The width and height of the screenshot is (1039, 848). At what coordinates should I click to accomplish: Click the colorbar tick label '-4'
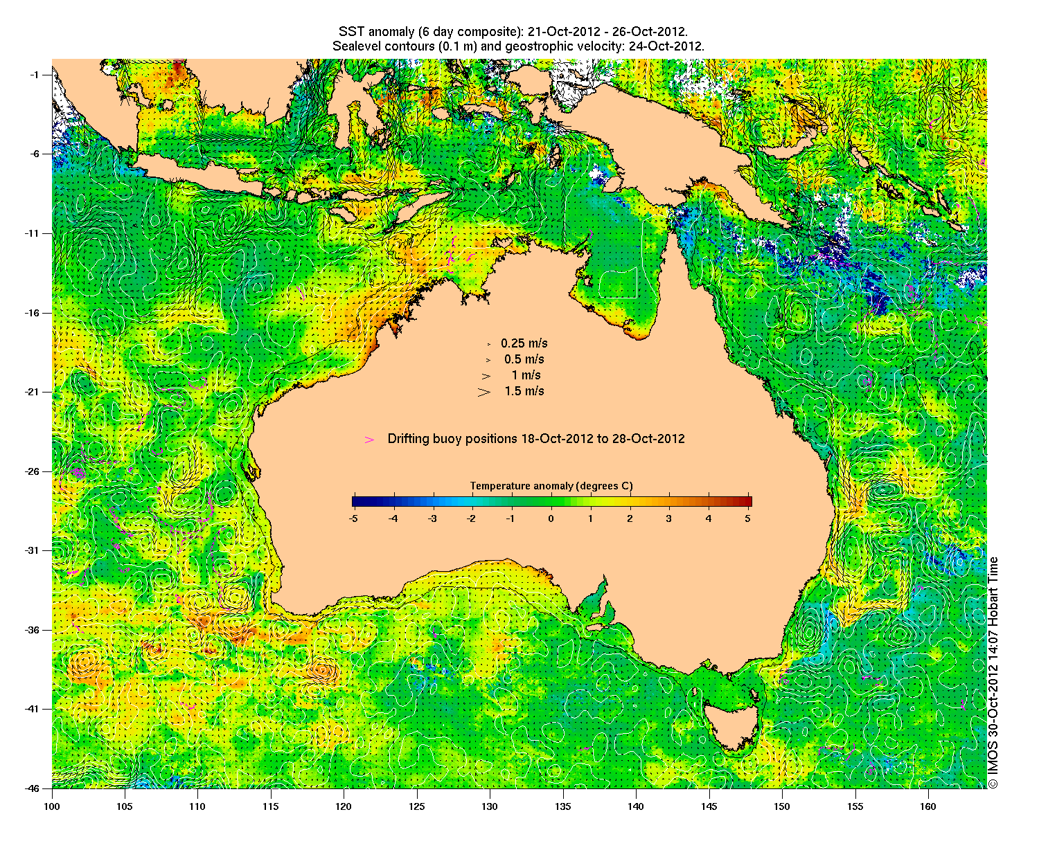(393, 518)
